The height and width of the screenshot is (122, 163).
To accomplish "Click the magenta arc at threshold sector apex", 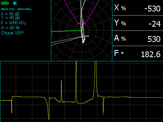I will (x=81, y=23).
